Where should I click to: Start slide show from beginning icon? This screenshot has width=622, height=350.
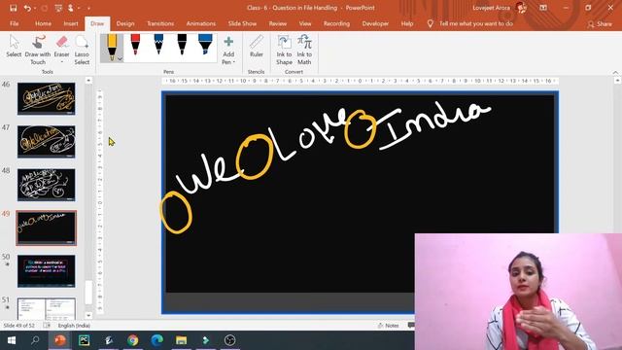point(58,8)
